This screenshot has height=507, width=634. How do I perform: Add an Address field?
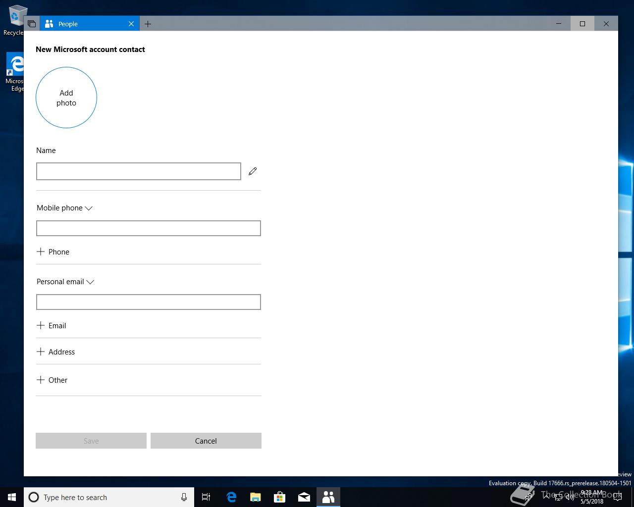click(56, 352)
